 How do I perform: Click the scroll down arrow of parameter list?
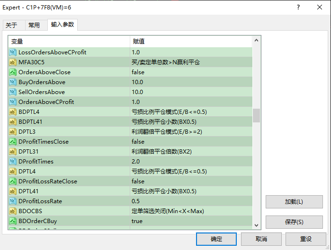(x=256, y=225)
